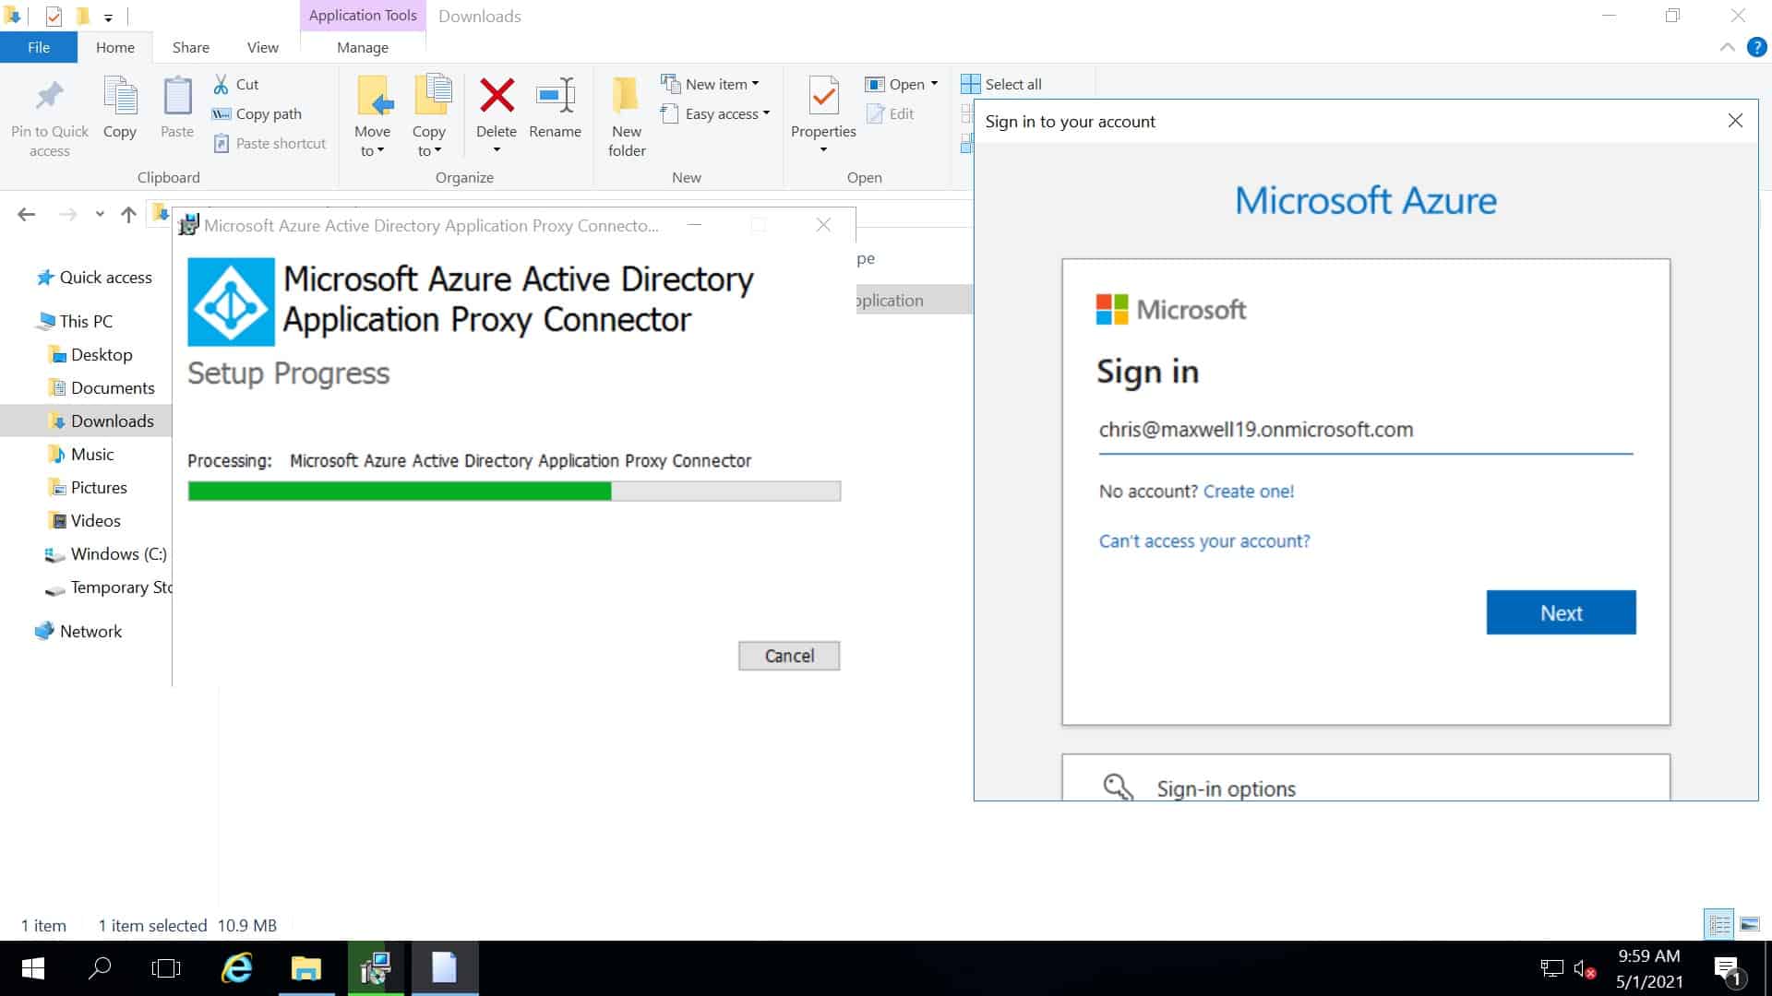This screenshot has height=996, width=1772.
Task: Collapse the ribbon with the chevron
Action: coord(1728,48)
